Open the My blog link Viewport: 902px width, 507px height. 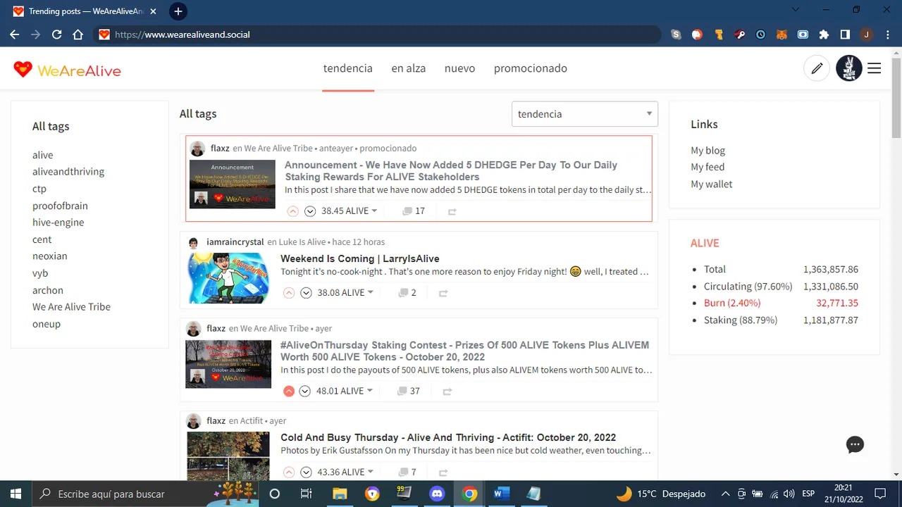pyautogui.click(x=708, y=151)
